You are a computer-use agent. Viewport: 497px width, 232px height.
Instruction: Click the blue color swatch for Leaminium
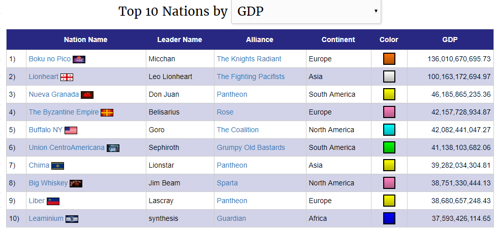pos(389,219)
